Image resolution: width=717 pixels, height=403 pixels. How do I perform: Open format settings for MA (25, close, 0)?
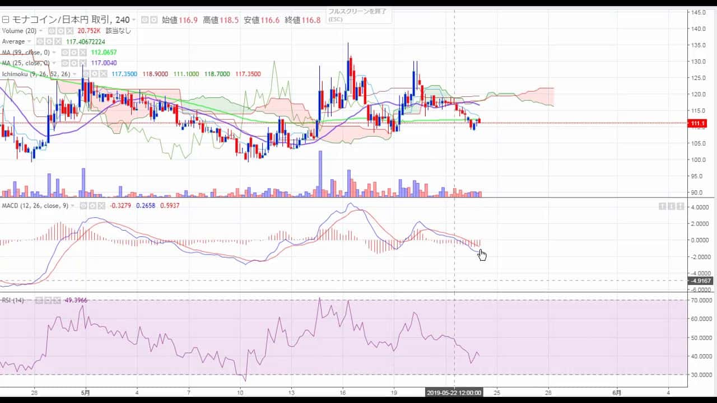click(x=74, y=63)
